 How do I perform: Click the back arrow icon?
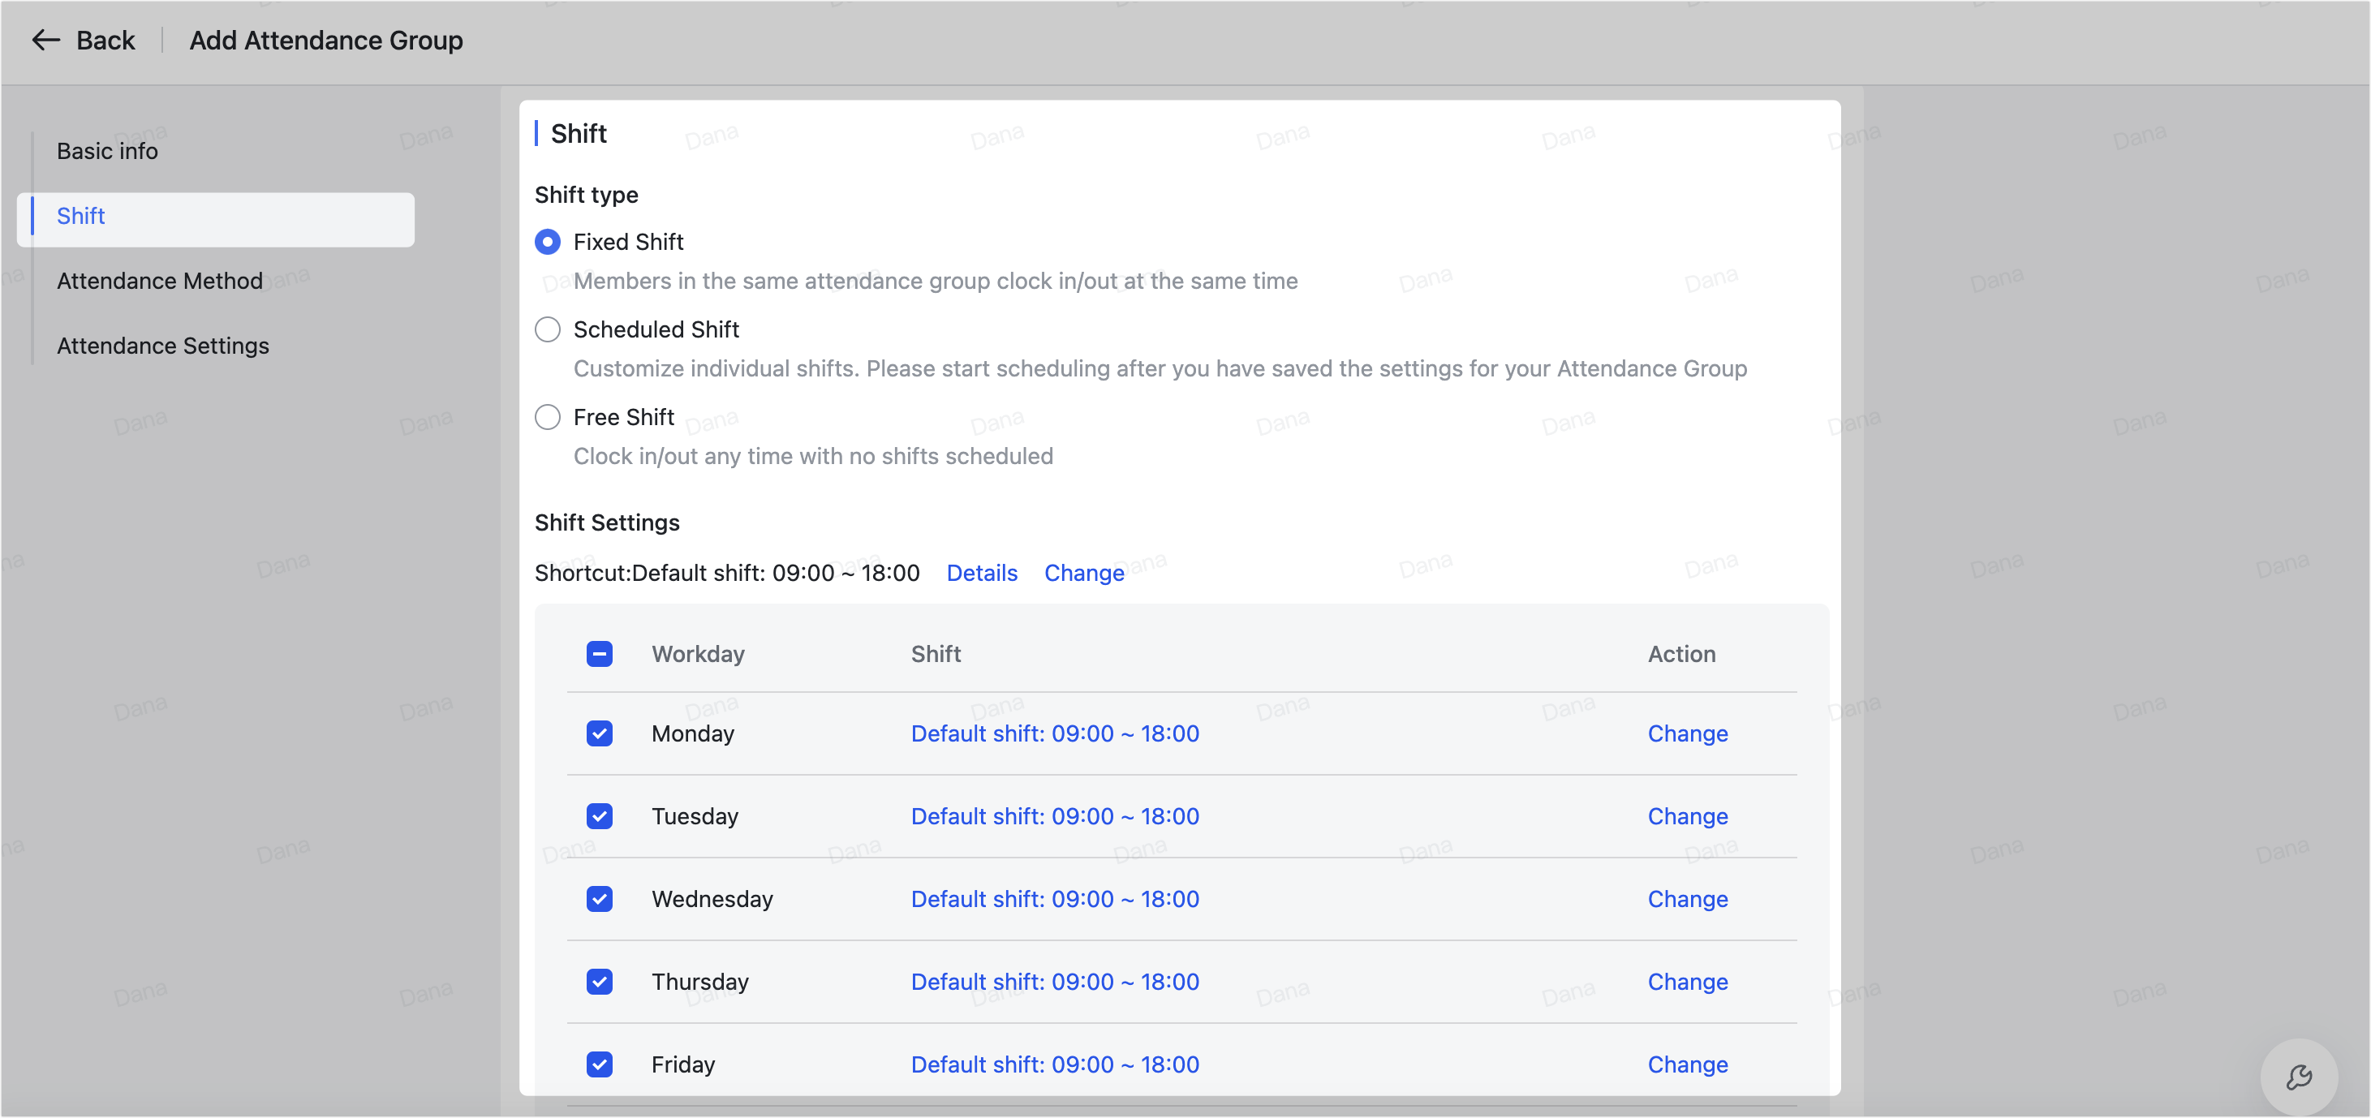(x=45, y=40)
